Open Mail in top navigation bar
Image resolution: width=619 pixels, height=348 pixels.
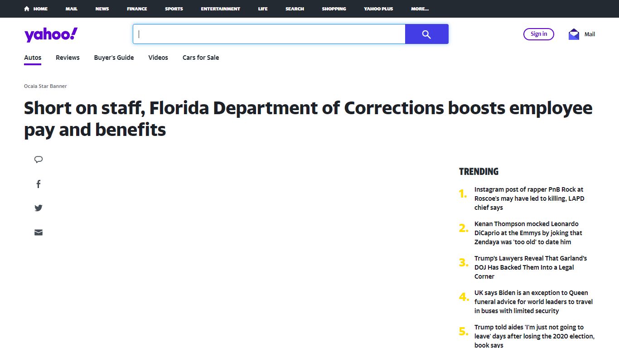tap(71, 9)
